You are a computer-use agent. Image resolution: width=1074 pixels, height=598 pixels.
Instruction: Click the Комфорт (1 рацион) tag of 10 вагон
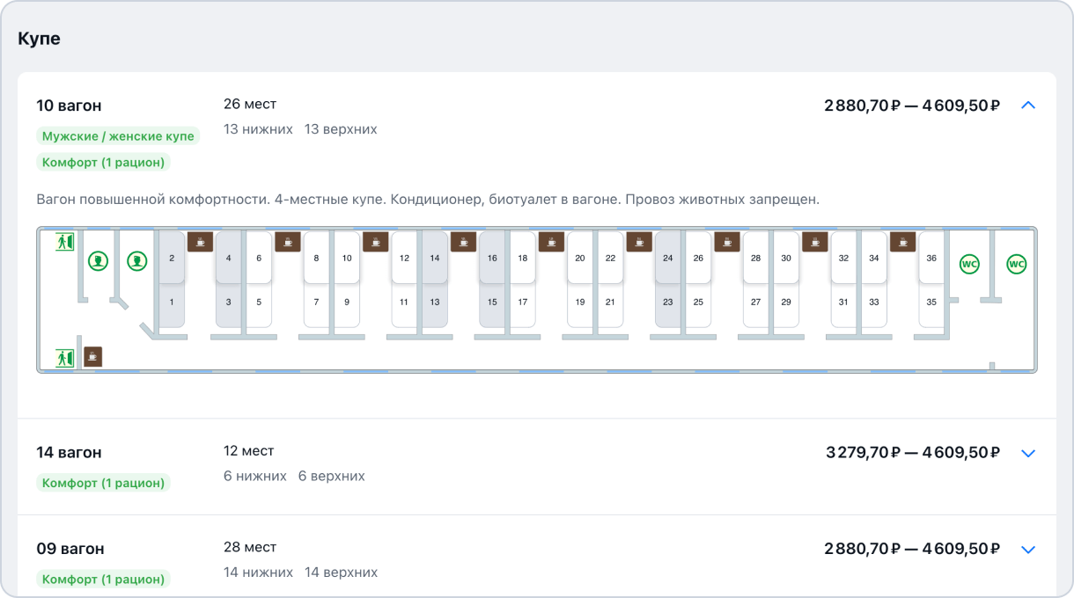click(x=103, y=162)
